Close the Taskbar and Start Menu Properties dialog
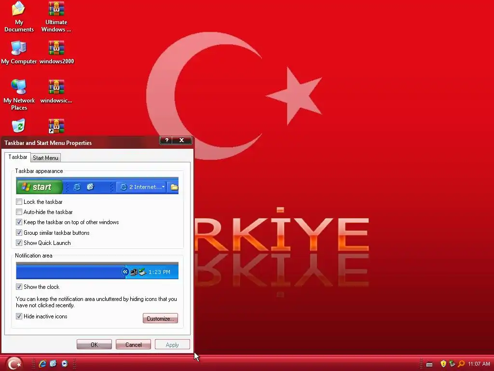The width and height of the screenshot is (494, 371). pyautogui.click(x=182, y=140)
